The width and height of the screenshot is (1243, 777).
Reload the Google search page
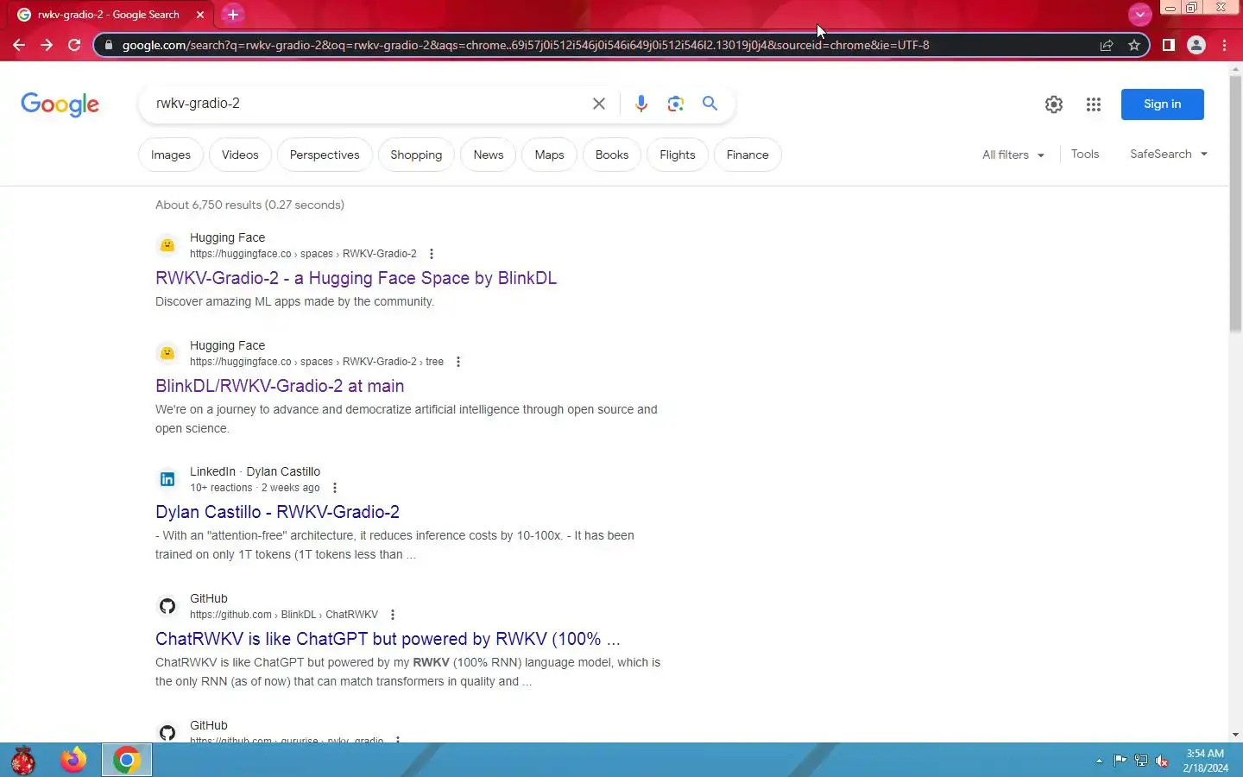[74, 45]
